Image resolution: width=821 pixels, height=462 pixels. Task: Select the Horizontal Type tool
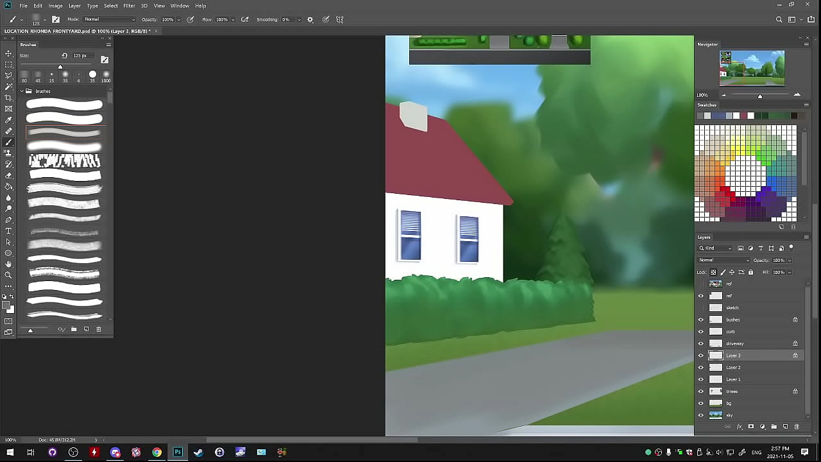click(8, 231)
